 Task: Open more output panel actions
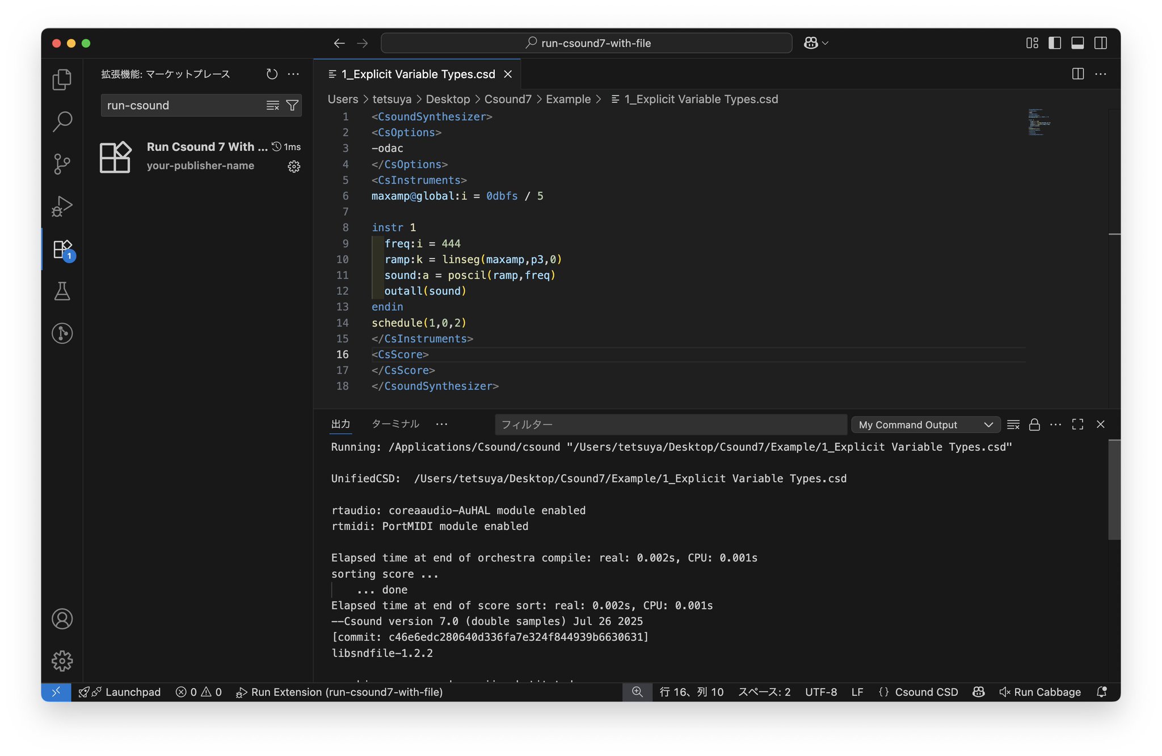pyautogui.click(x=1055, y=425)
